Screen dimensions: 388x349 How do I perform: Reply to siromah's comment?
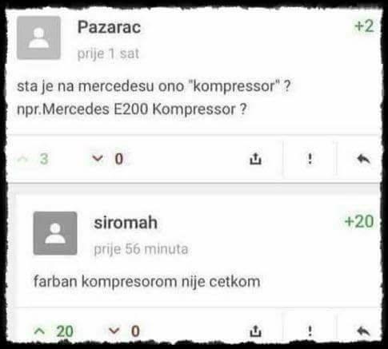coord(364,331)
